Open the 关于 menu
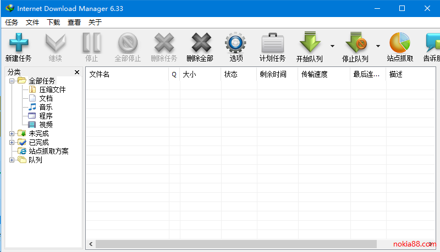Viewport: 440px width, 252px height. [x=95, y=23]
